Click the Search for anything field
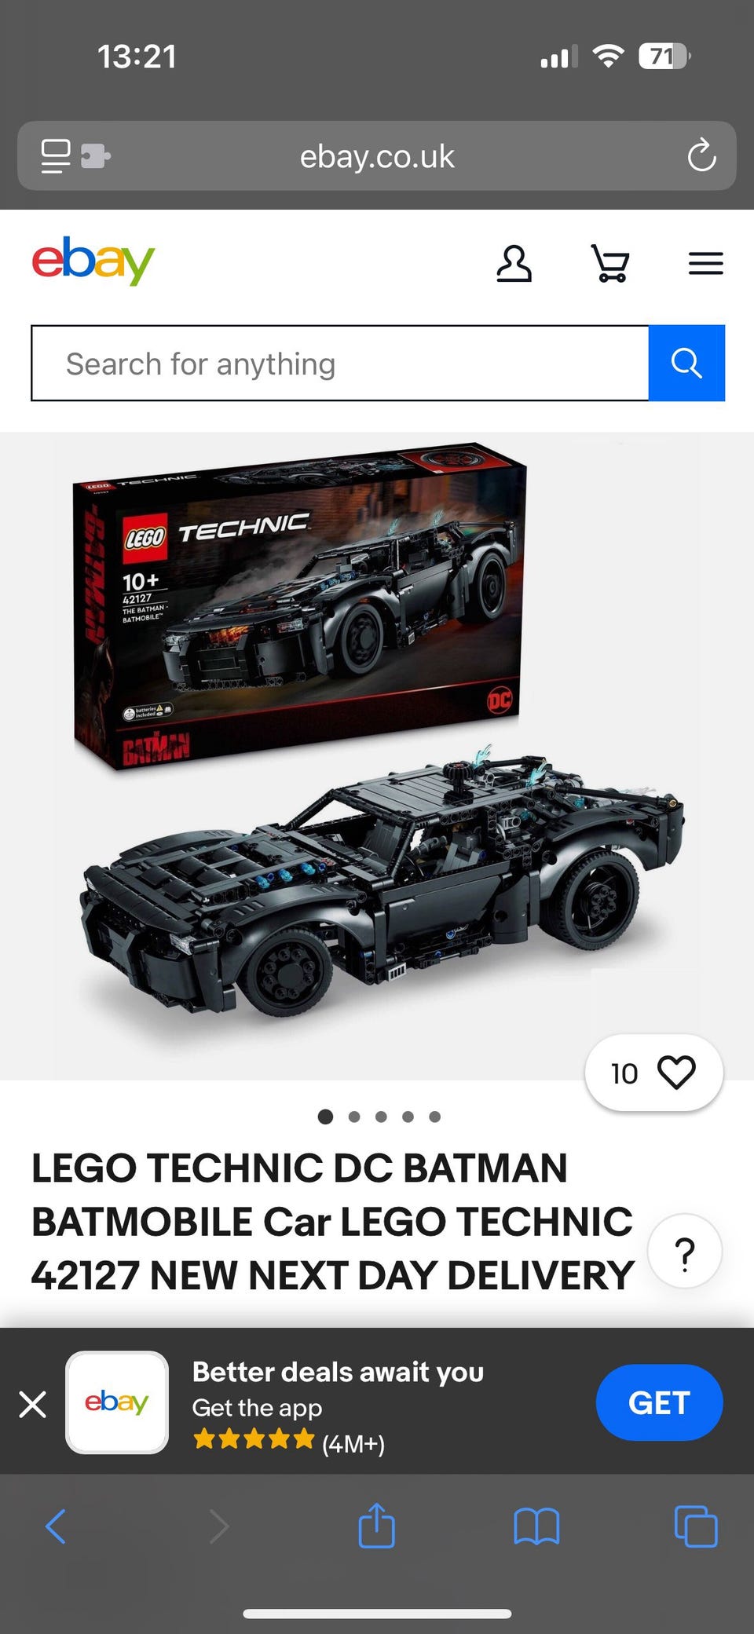This screenshot has width=754, height=1634. [x=340, y=363]
